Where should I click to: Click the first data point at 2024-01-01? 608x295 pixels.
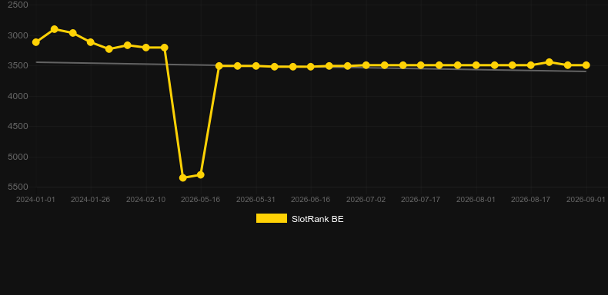point(36,41)
